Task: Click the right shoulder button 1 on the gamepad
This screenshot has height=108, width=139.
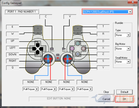Action: (78, 33)
